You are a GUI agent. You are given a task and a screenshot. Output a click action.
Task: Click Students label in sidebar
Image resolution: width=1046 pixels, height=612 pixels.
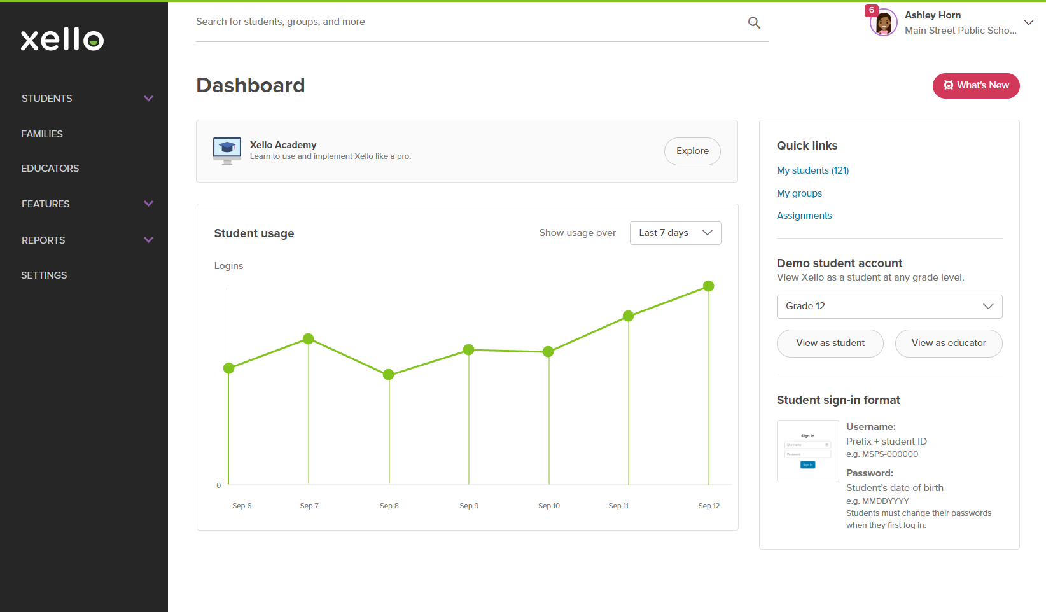pos(47,99)
